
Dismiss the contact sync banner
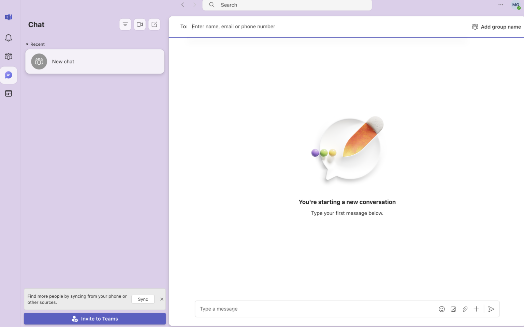(162, 299)
